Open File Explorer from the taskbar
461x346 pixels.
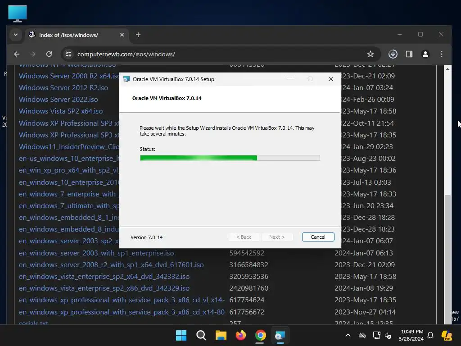pos(221,335)
